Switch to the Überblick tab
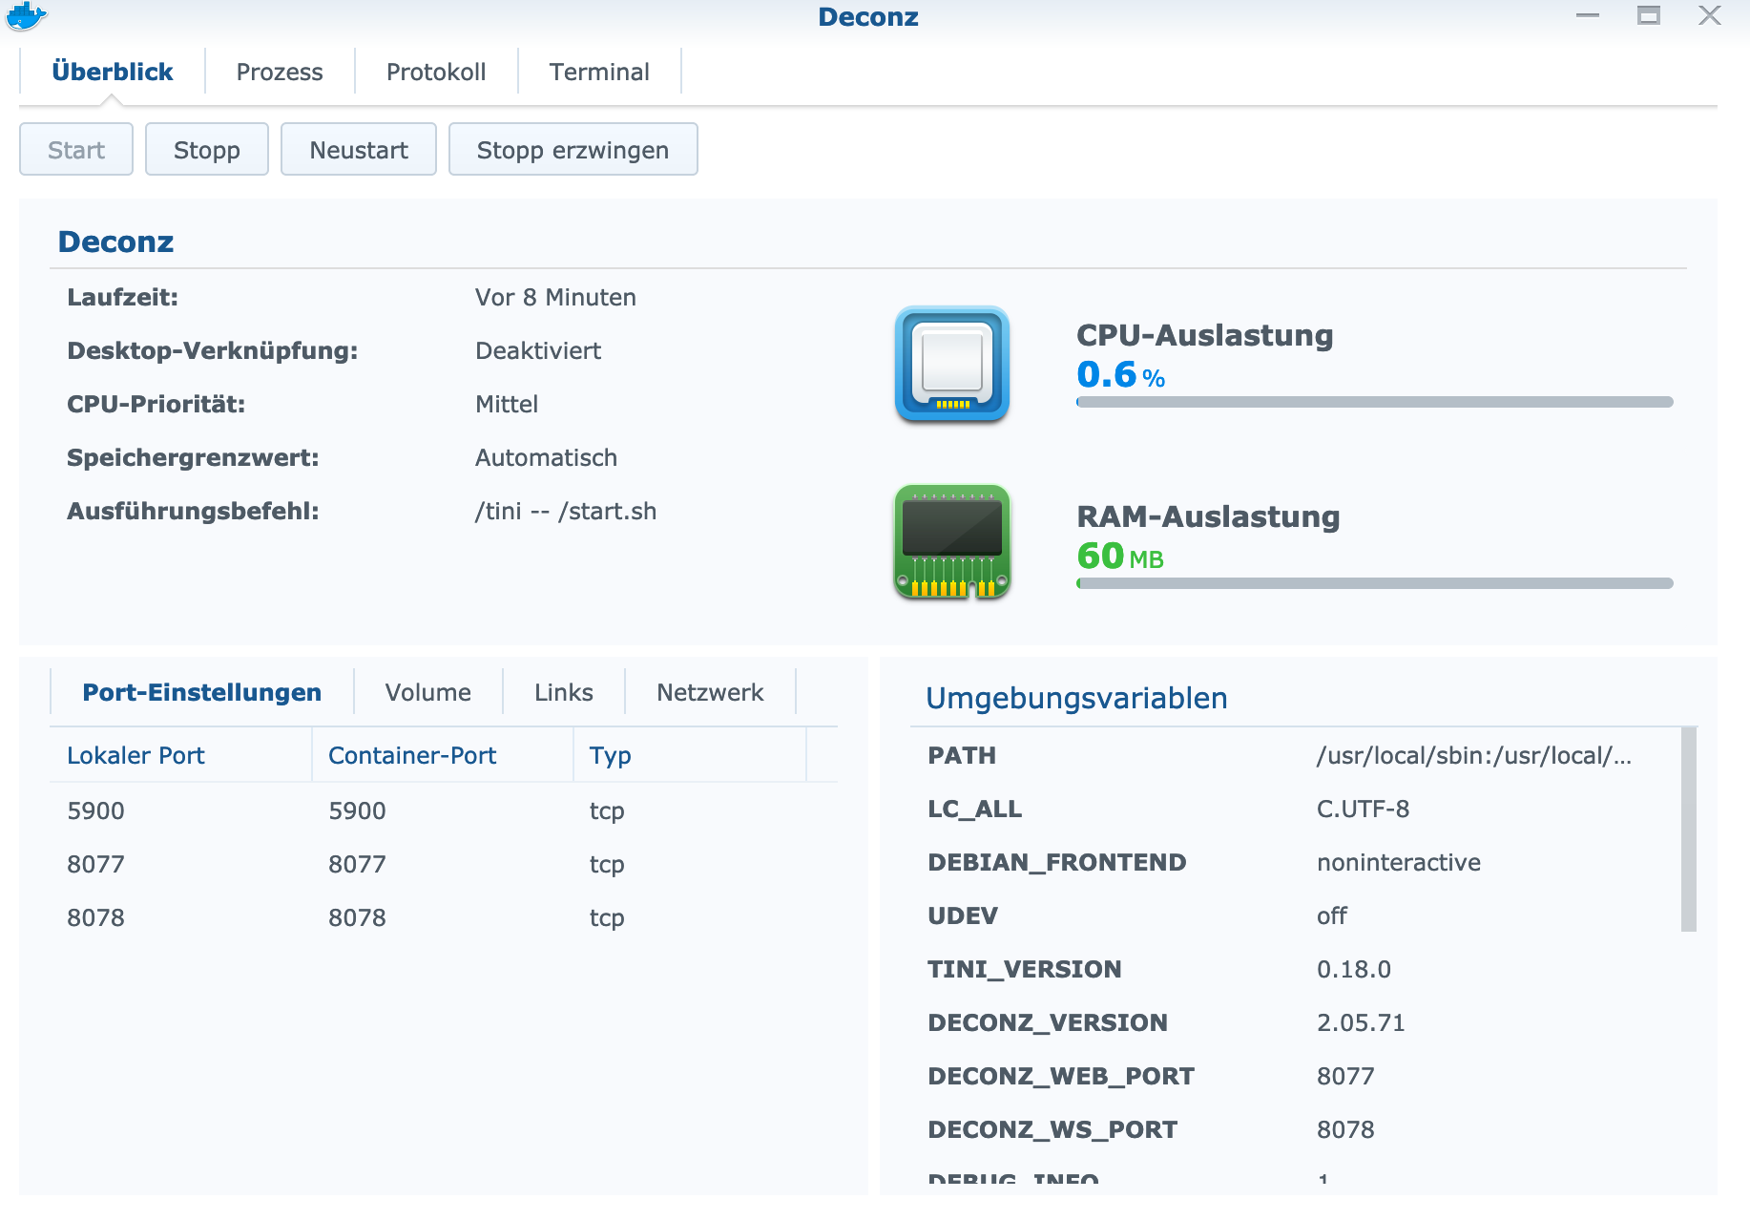Screen dimensions: 1750x1220 (x=113, y=72)
